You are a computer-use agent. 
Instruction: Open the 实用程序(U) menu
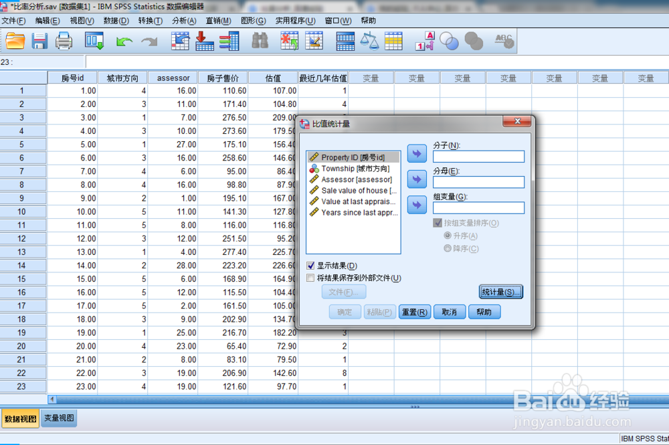pos(295,21)
